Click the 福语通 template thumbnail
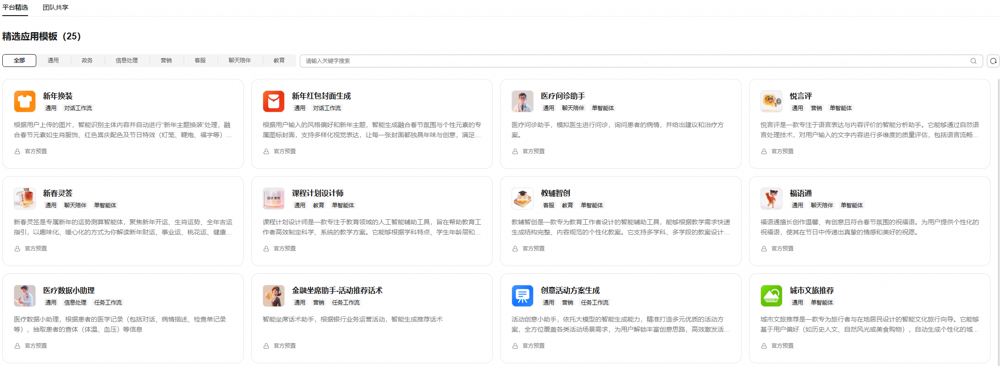This screenshot has width=1002, height=366. click(x=771, y=199)
